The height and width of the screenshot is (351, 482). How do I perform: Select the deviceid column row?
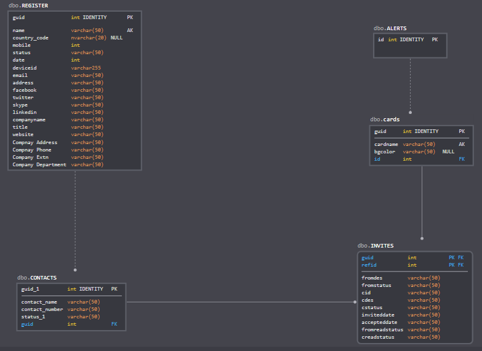tap(25, 68)
